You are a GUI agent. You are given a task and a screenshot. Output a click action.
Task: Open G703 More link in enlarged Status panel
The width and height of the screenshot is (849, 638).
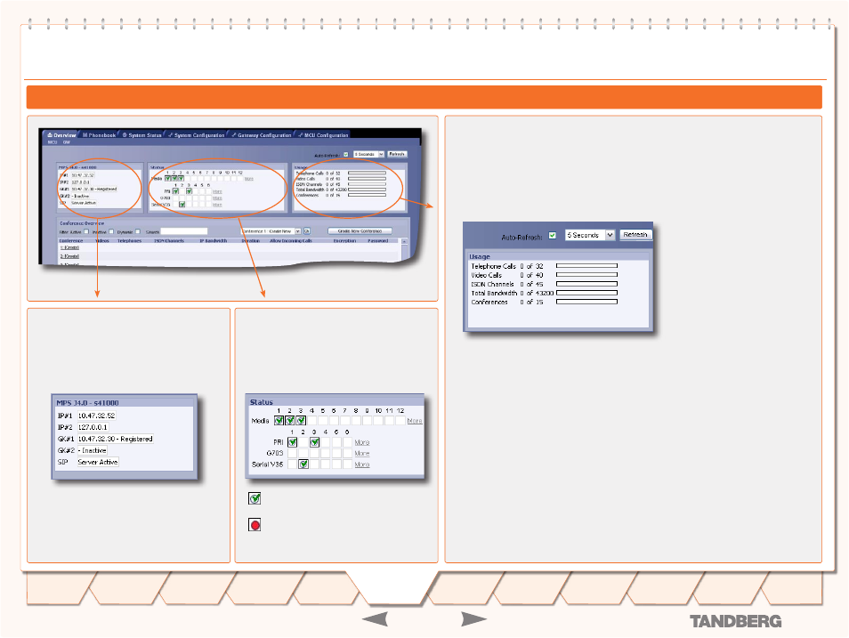click(x=362, y=453)
